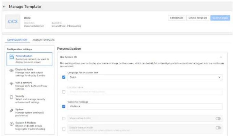Screen dimensions: 233x136
Task: Tick the Enable theater mode checkbox
Action: point(64,129)
